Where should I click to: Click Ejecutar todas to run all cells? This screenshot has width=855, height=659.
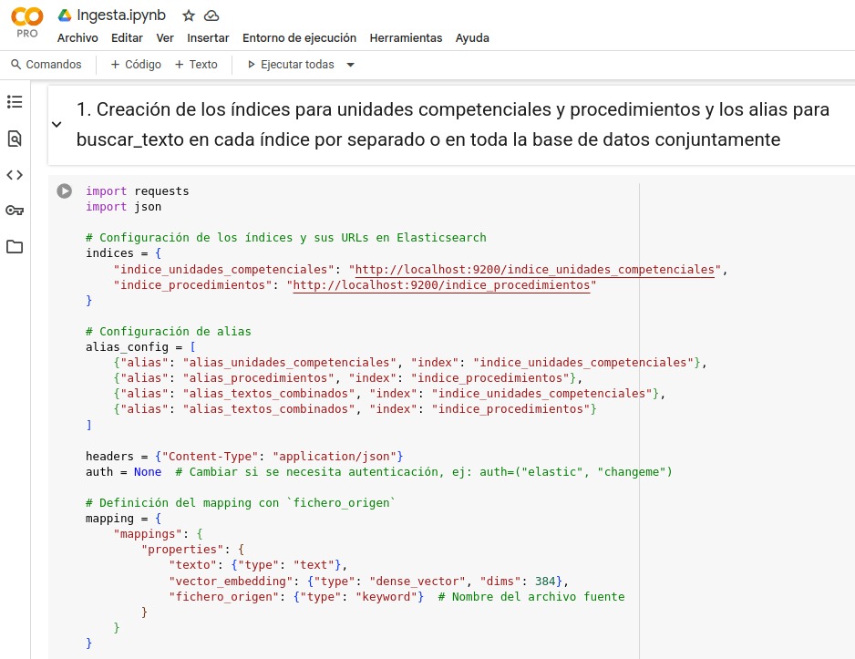point(291,65)
